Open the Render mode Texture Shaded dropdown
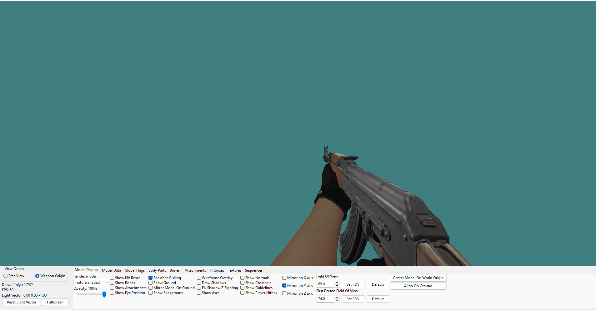596x310 pixels. click(x=91, y=283)
